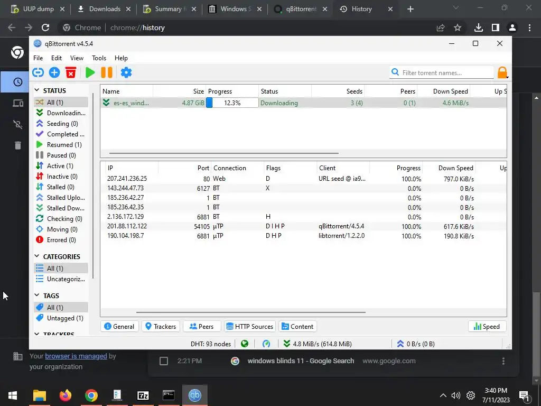Click global upload speed indicator 0 B/s
The height and width of the screenshot is (406, 541).
pos(416,344)
